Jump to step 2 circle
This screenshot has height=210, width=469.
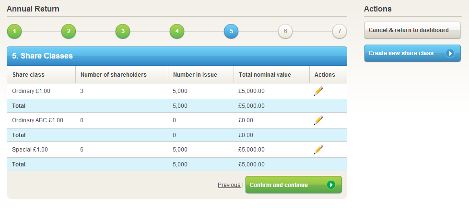[69, 32]
